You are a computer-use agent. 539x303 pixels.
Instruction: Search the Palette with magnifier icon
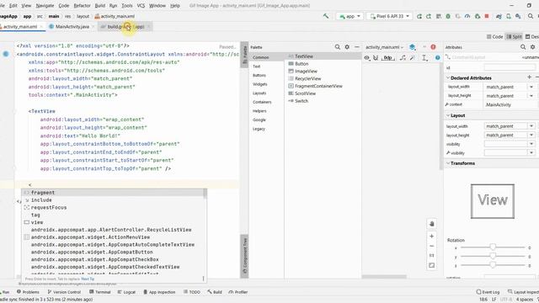tap(337, 47)
